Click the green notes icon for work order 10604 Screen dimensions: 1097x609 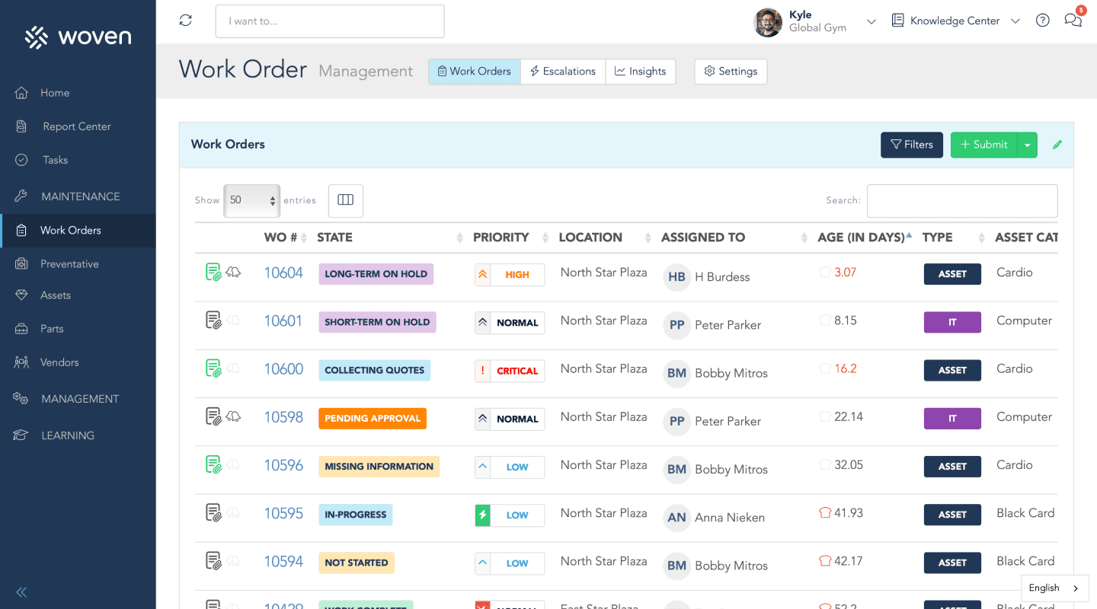tap(213, 272)
